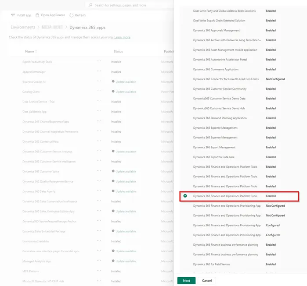Click the green Next button
The image size is (307, 286).
tap(186, 281)
